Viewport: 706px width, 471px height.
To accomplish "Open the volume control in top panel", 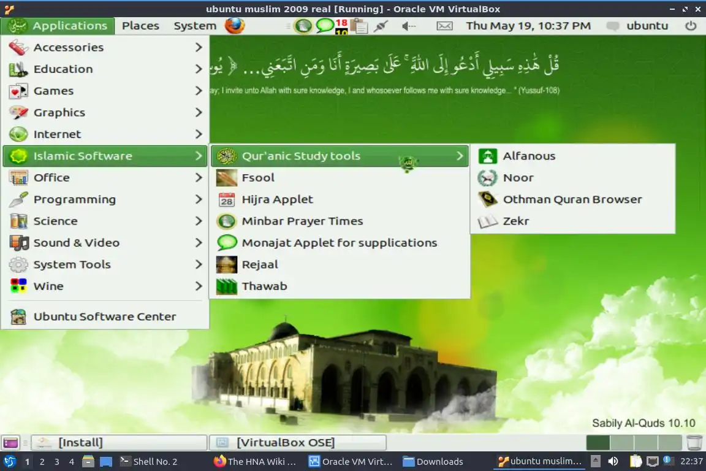I will [x=408, y=26].
